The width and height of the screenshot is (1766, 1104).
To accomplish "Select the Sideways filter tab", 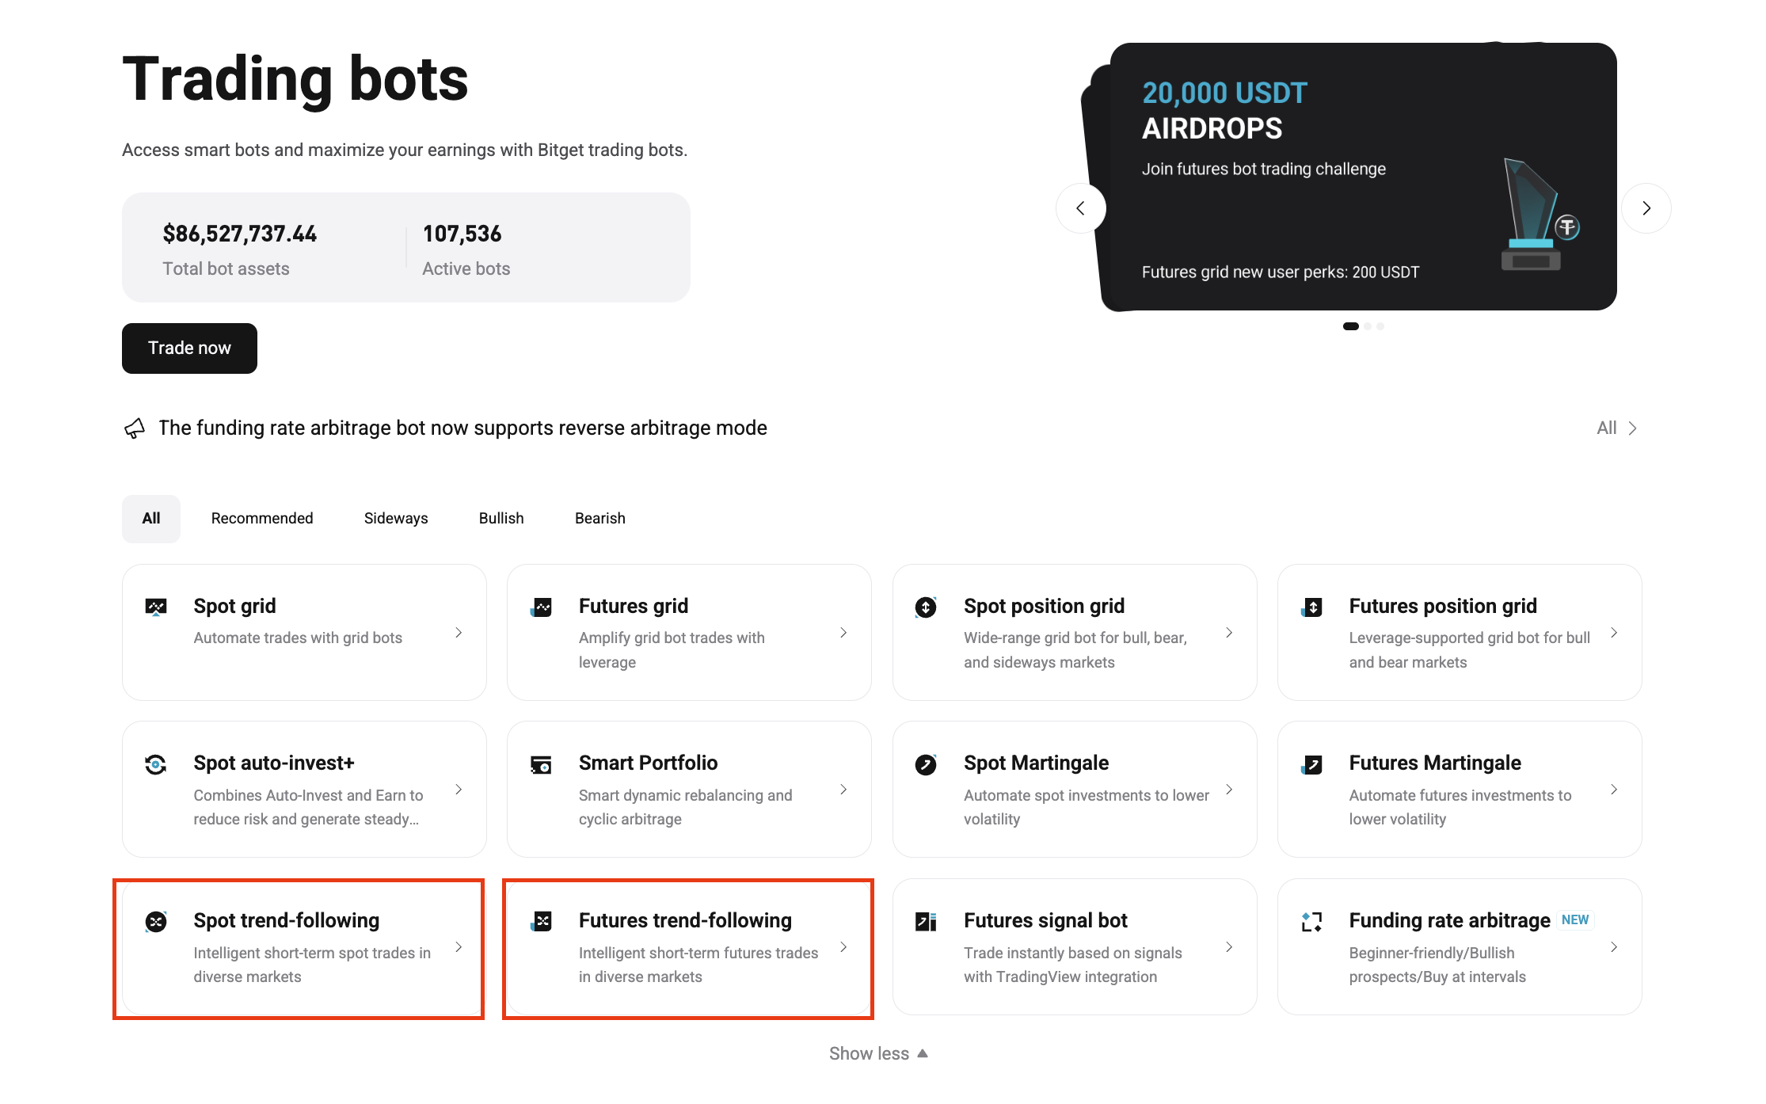I will (x=396, y=519).
